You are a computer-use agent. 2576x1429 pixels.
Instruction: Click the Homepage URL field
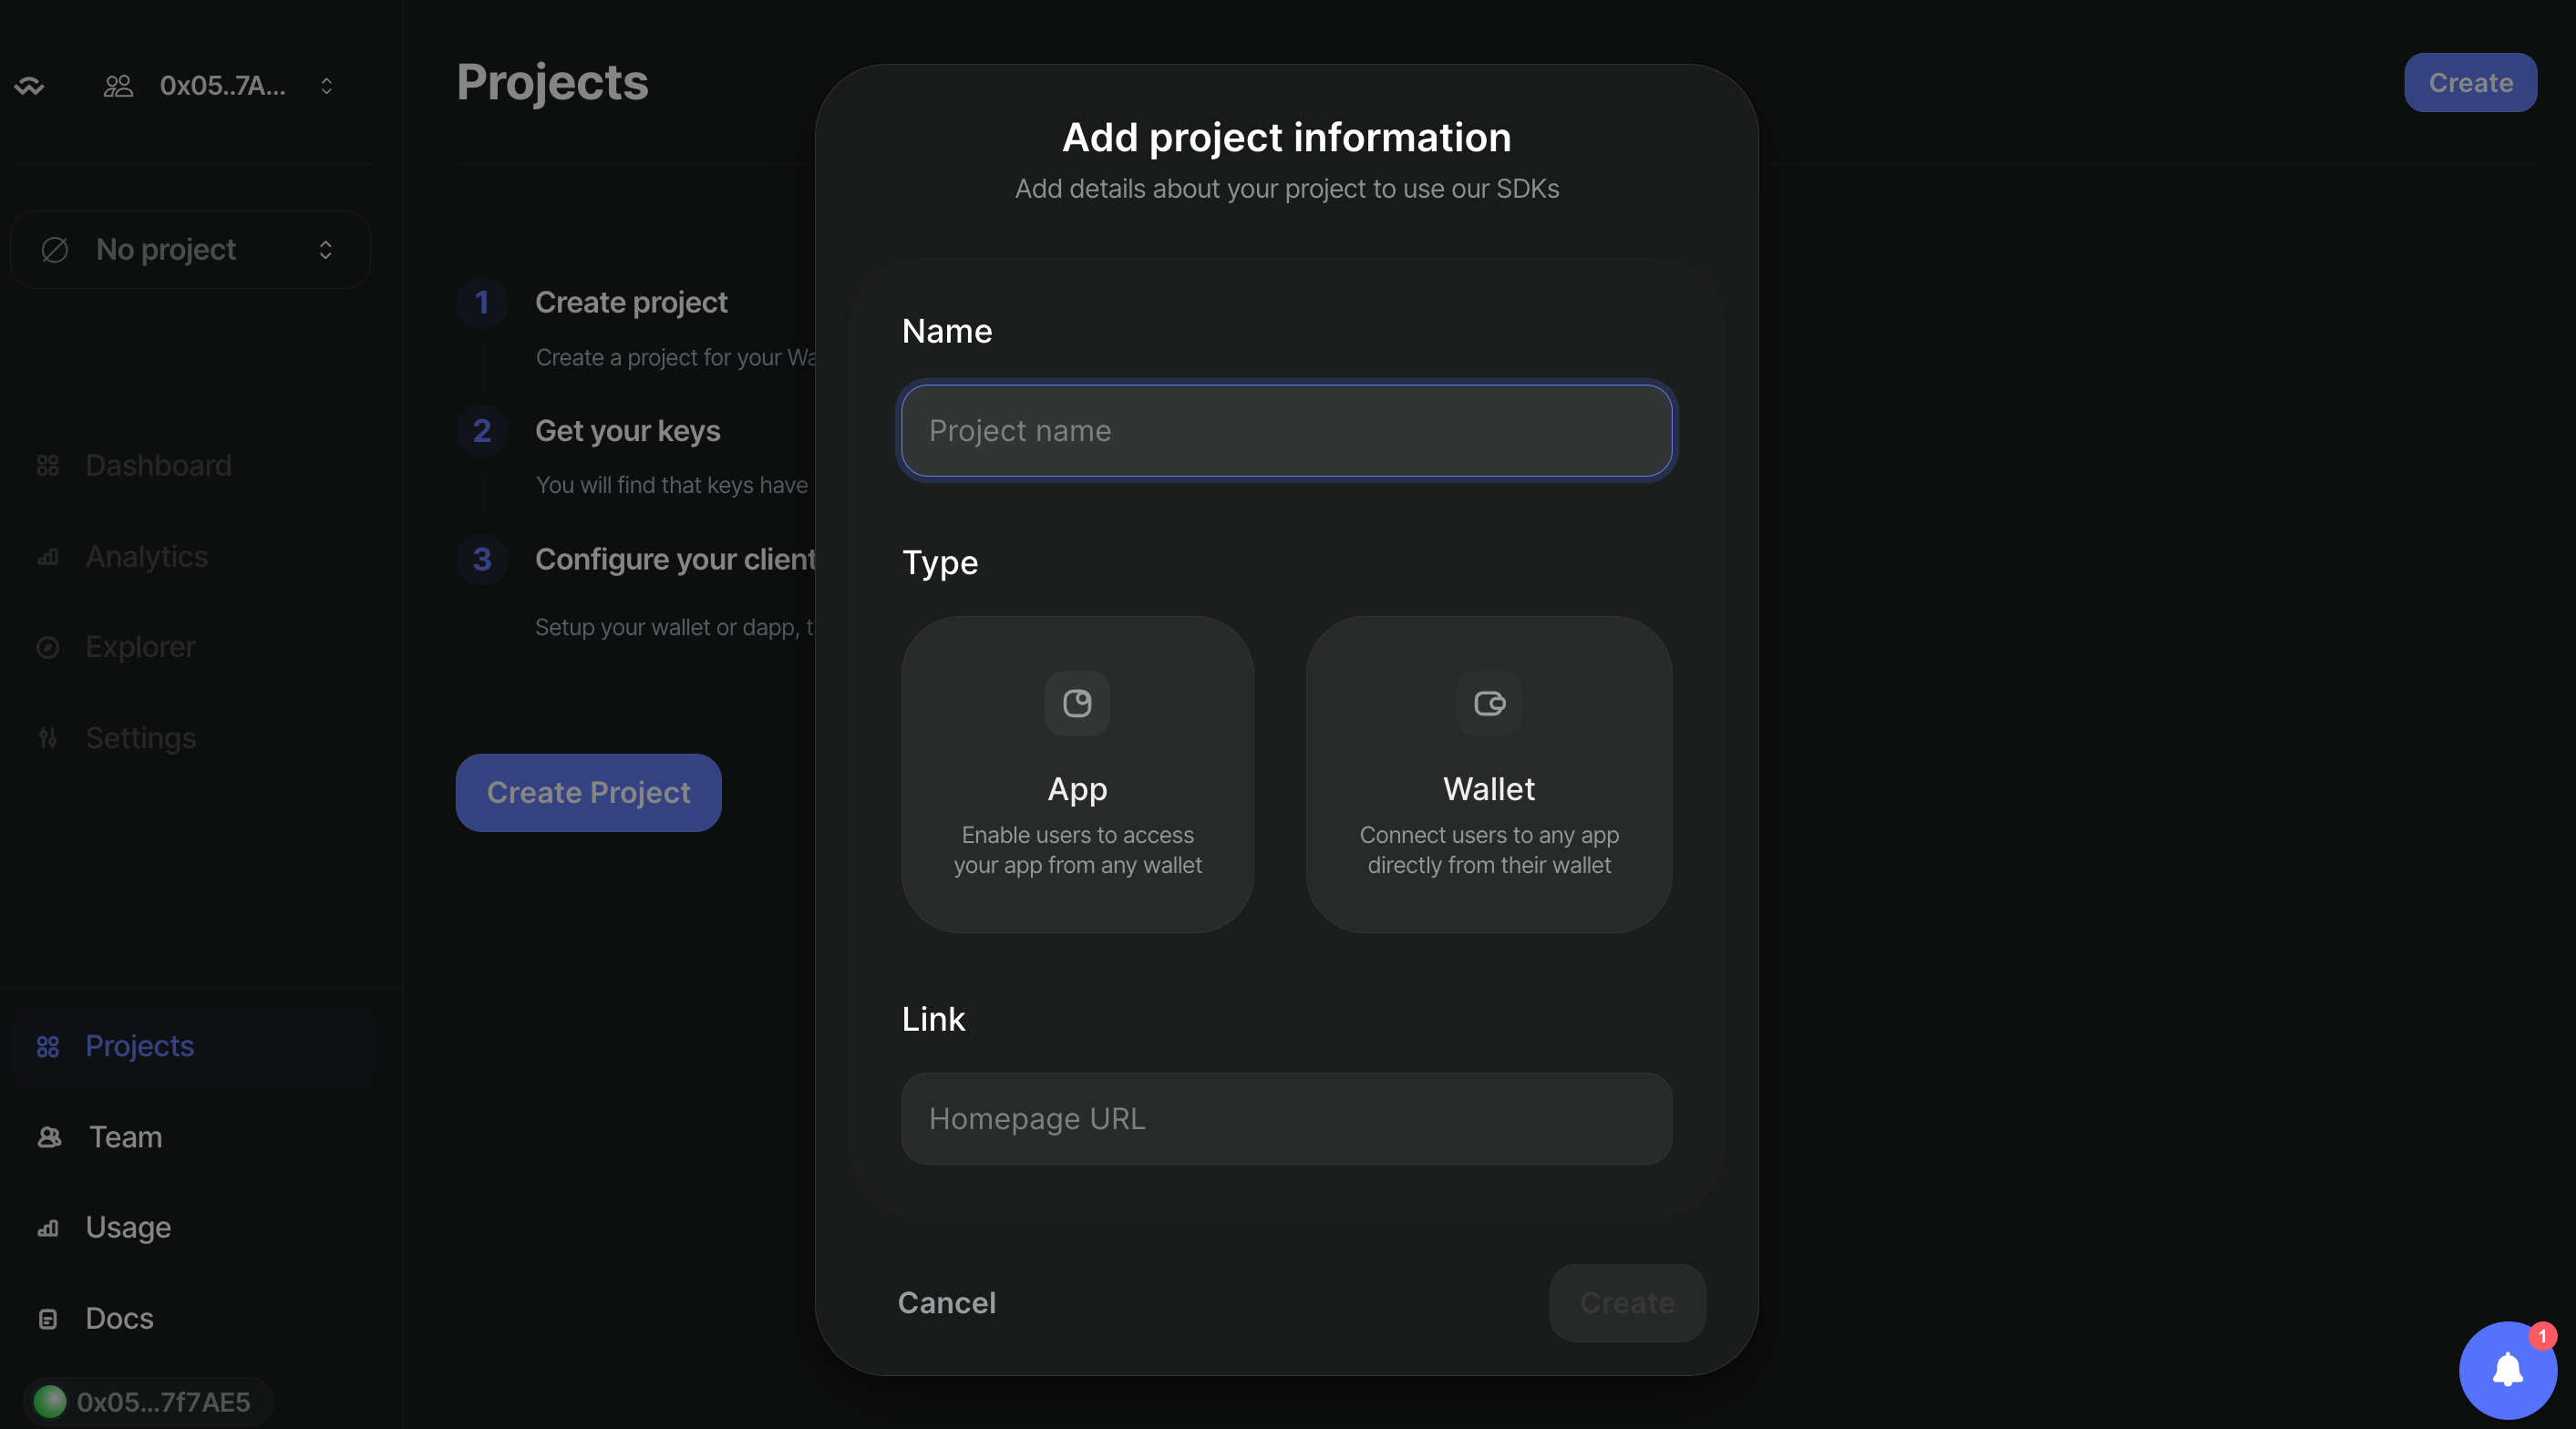point(1286,1118)
